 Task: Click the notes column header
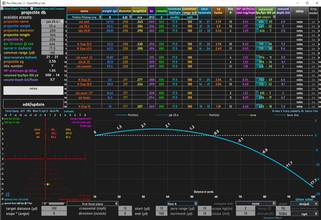[x=299, y=11]
